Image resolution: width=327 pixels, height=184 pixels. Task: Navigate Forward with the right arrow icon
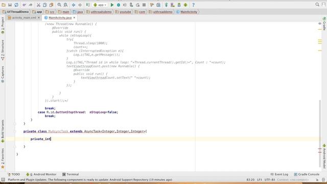point(80,5)
